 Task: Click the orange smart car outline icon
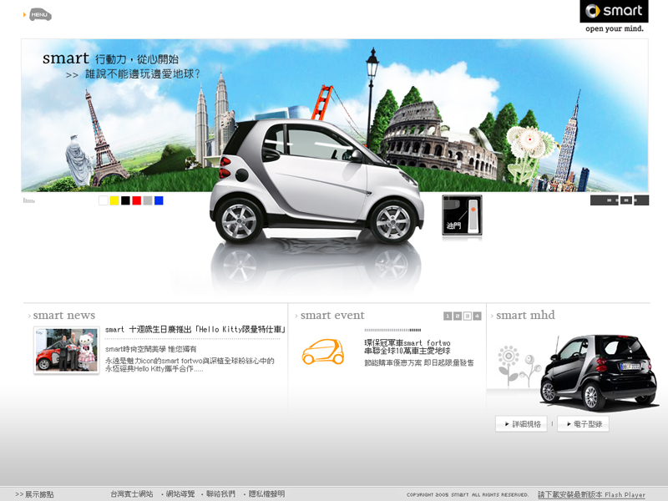(323, 352)
